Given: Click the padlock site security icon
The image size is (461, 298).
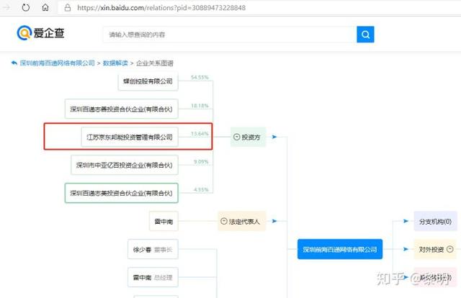Looking at the screenshot, I should tap(67, 8).
